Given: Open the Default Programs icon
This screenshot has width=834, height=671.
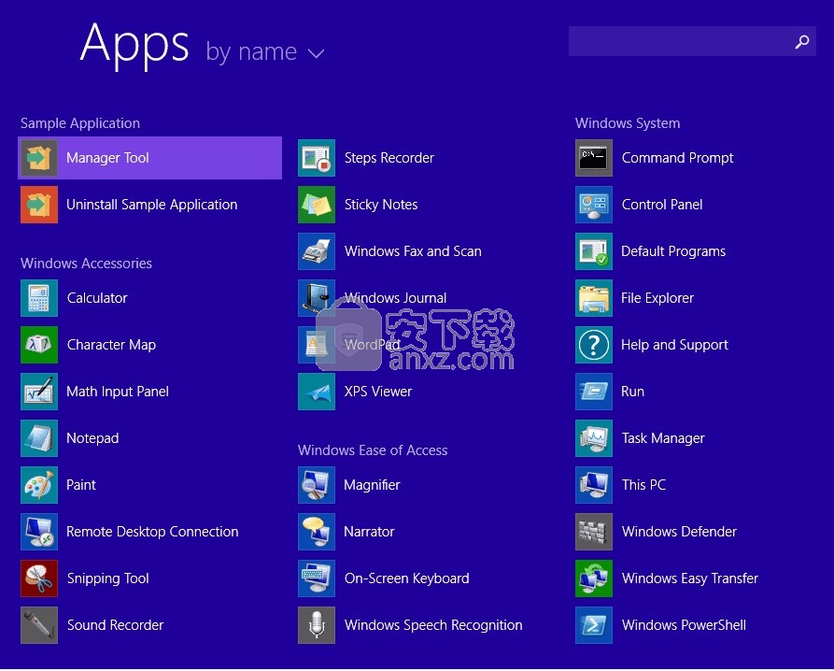Looking at the screenshot, I should click(x=594, y=251).
